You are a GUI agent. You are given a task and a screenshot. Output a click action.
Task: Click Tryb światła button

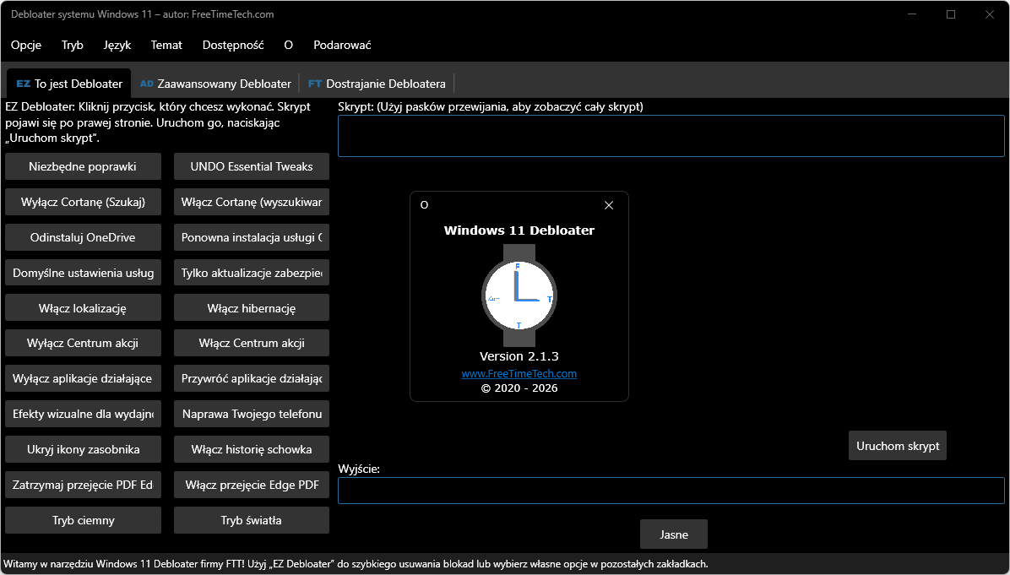251,520
